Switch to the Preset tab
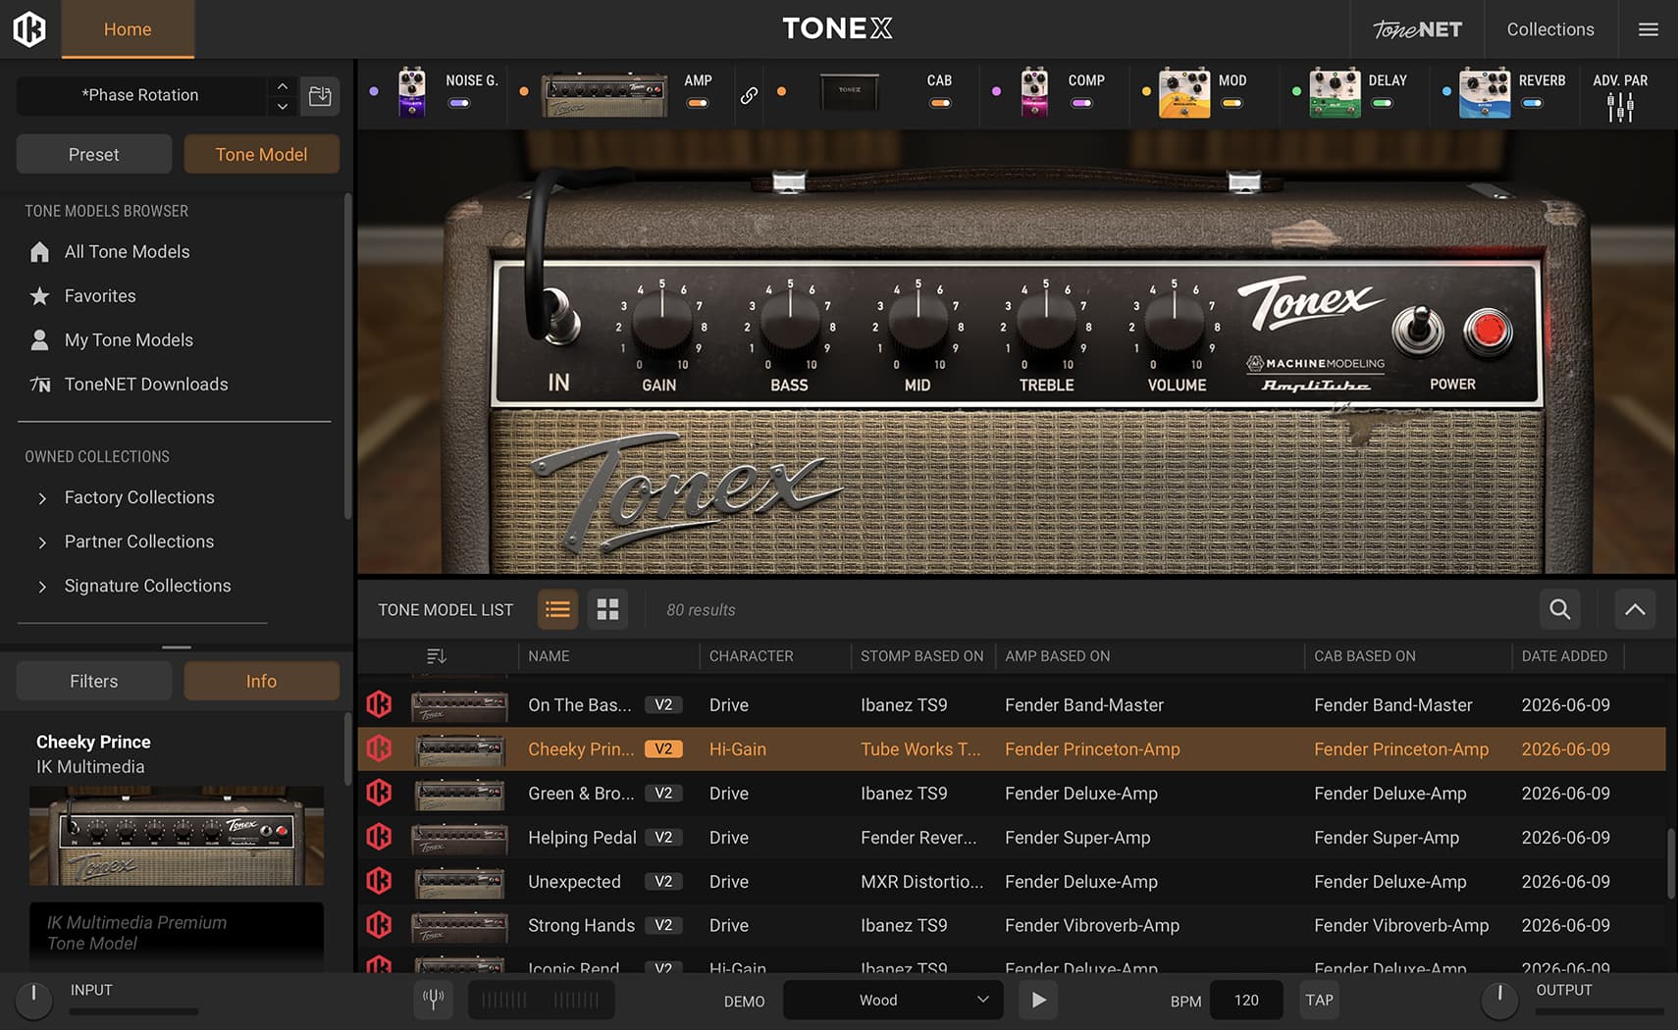 point(94,154)
